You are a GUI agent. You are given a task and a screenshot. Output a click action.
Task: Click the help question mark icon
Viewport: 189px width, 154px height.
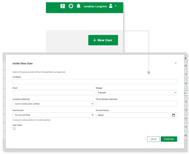tap(62, 6)
